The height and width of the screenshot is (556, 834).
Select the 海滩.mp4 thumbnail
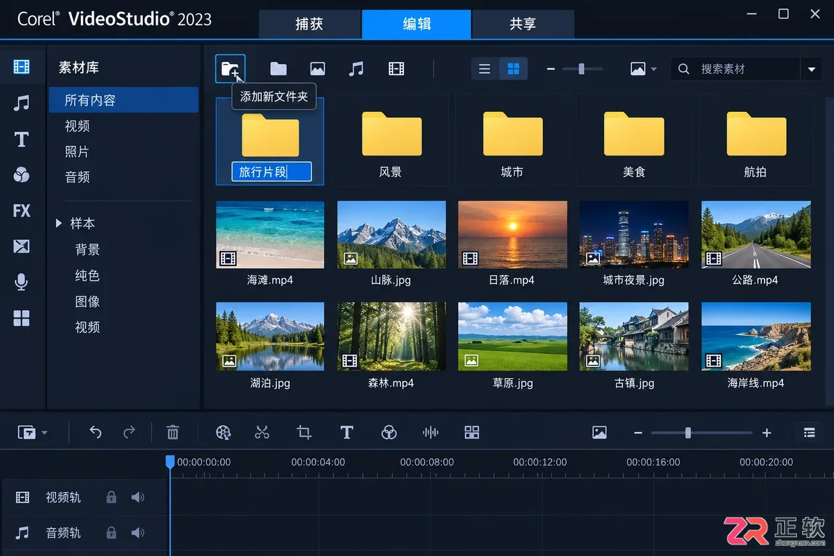point(270,235)
